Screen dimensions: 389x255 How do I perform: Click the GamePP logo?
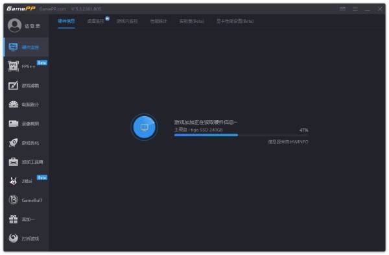[x=21, y=8]
